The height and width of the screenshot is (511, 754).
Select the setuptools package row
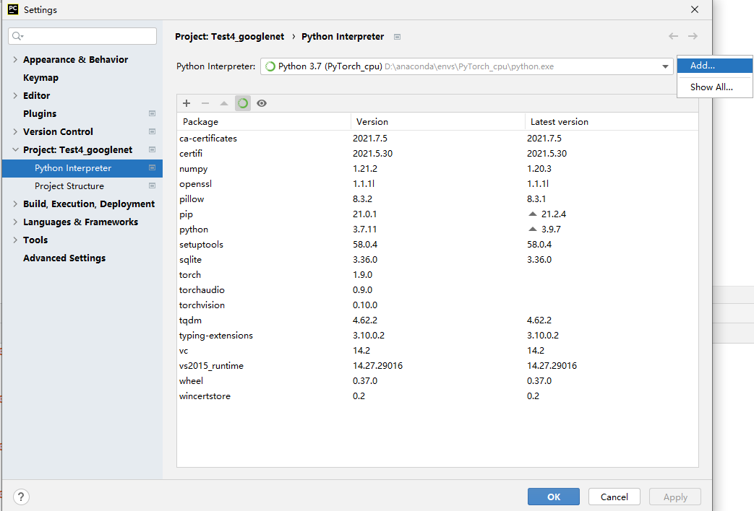tap(437, 245)
